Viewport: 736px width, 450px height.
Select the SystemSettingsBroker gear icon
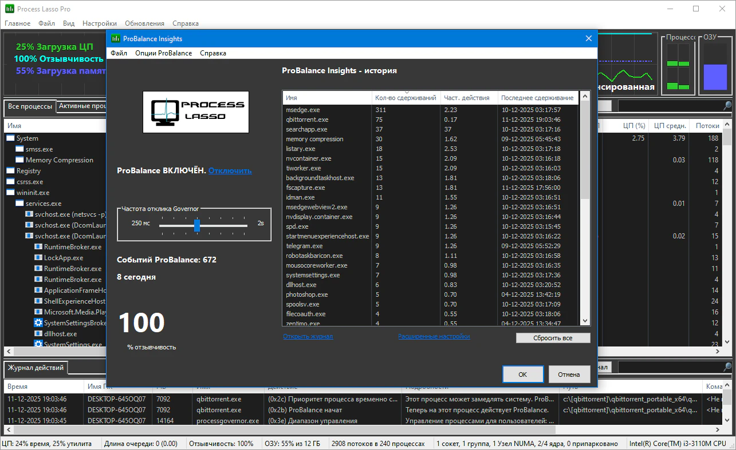coord(38,323)
